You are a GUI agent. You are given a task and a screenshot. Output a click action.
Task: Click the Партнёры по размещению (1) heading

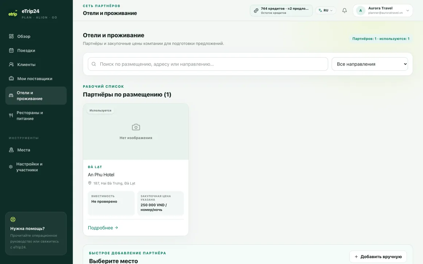point(127,95)
